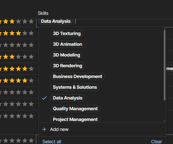Click the scrollbar down arrow in the skills list
The image size is (173, 144).
point(165,121)
